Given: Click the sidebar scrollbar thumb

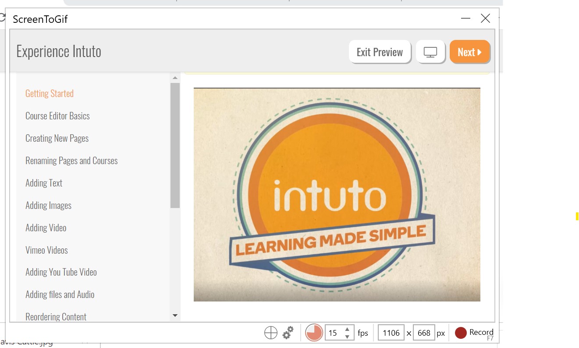Looking at the screenshot, I should [175, 145].
